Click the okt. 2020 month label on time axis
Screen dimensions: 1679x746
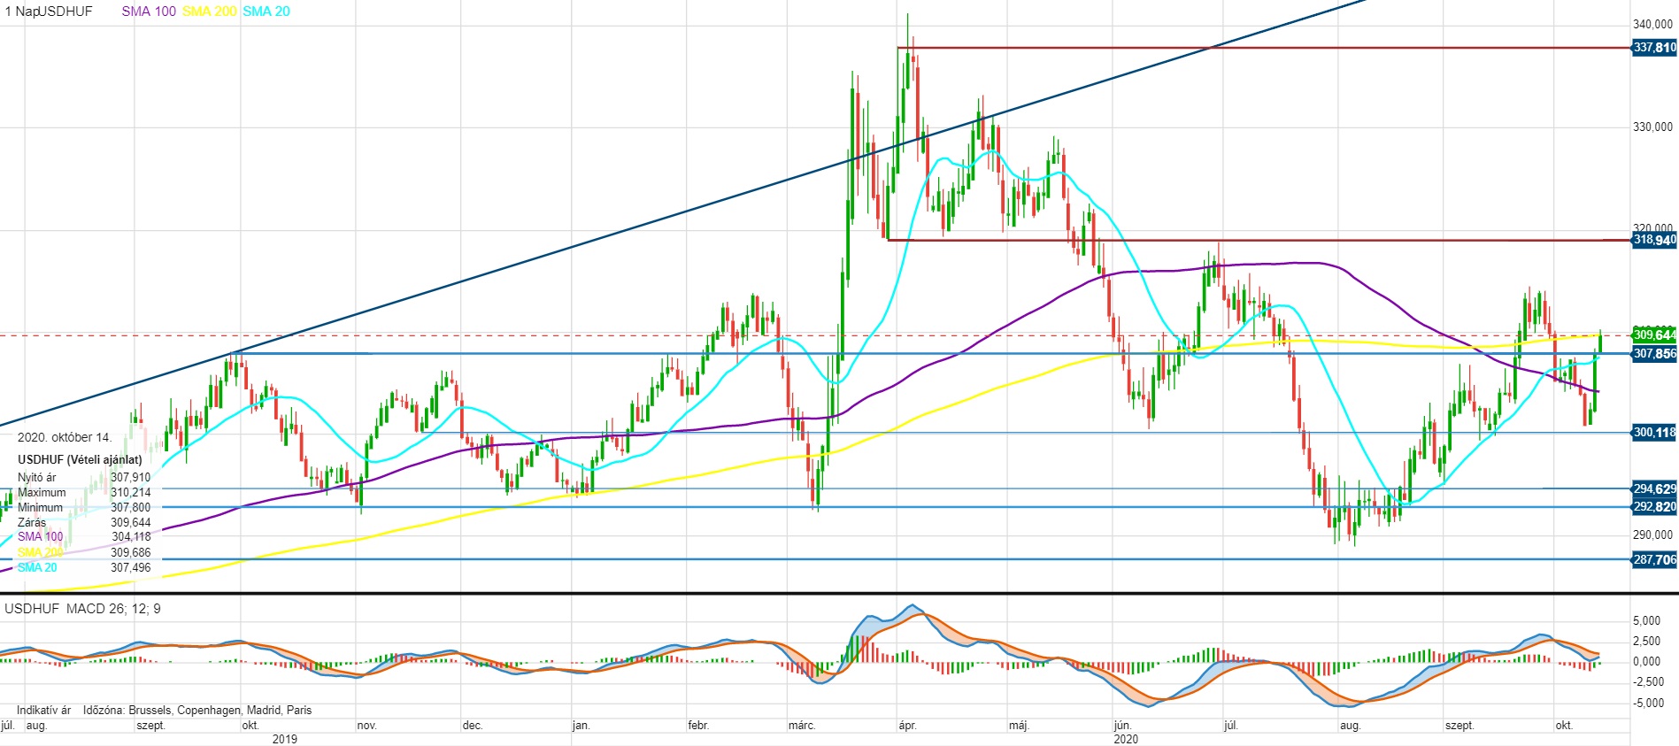[x=1565, y=726]
